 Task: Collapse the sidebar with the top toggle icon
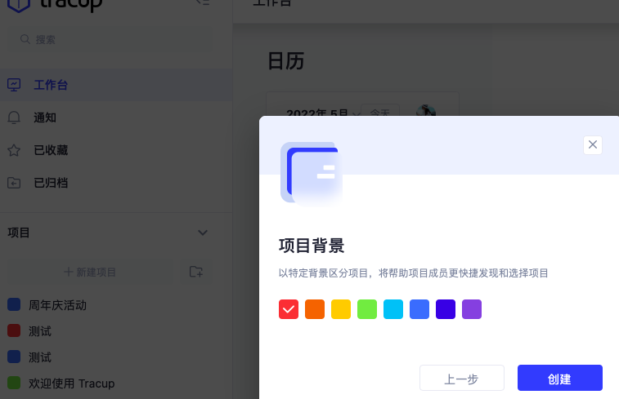pos(203,2)
